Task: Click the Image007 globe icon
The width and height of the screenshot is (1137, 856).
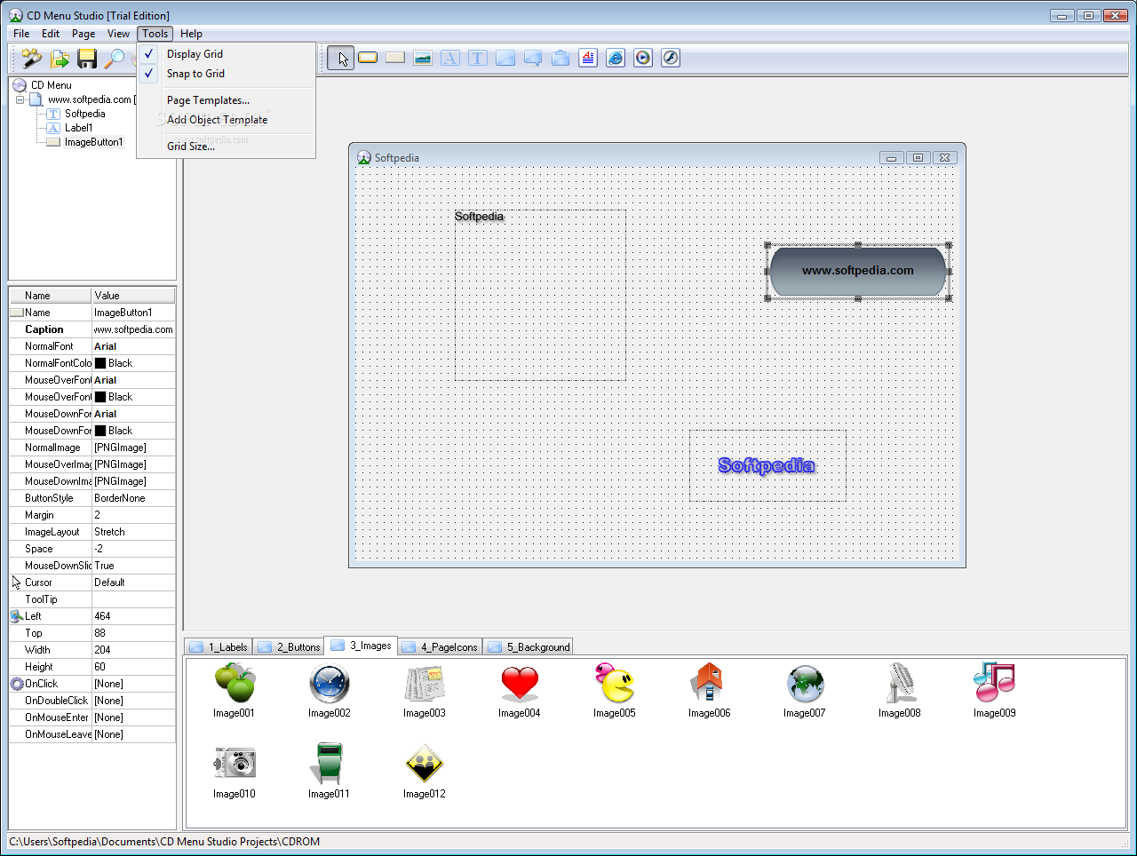Action: [x=805, y=683]
